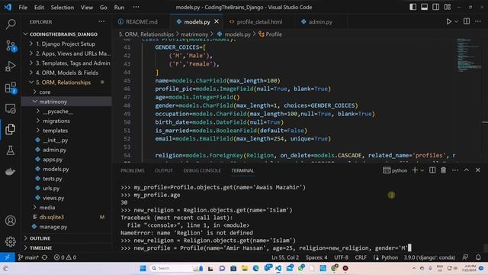Screen dimensions: 488x275
Task: Kill the terminal with trash icon
Action: (444, 170)
